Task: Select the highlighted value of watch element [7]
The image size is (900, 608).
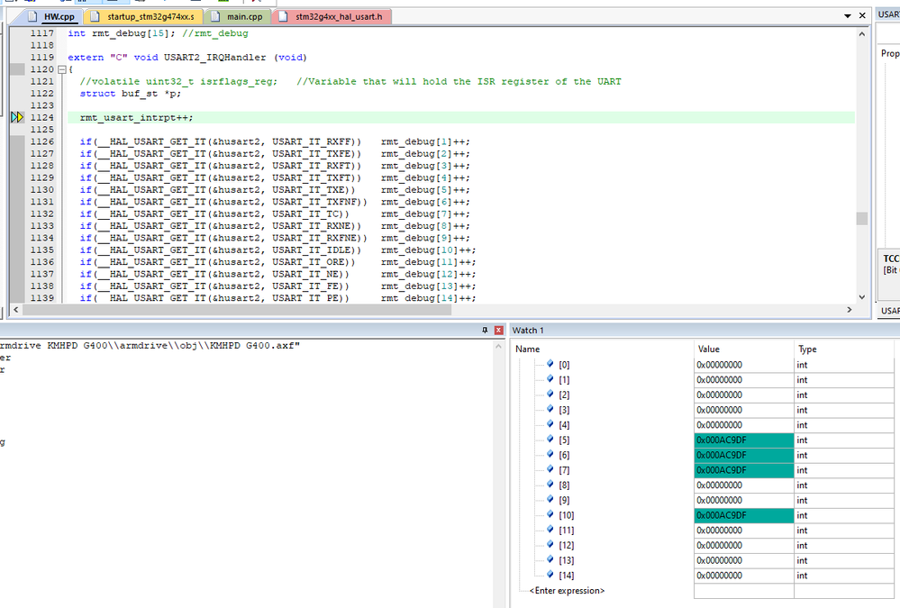Action: (x=744, y=470)
